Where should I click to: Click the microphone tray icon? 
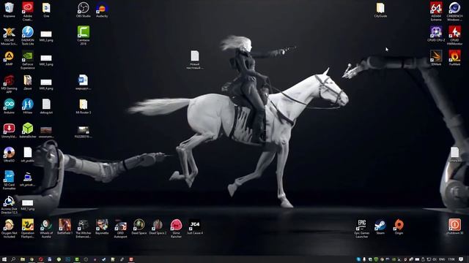click(364, 259)
